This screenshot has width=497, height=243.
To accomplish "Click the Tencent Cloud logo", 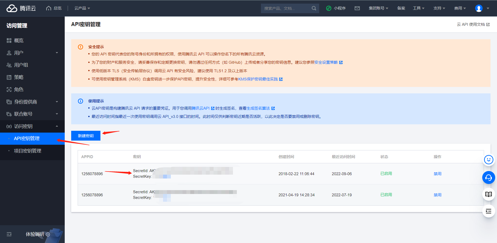I will click(20, 8).
